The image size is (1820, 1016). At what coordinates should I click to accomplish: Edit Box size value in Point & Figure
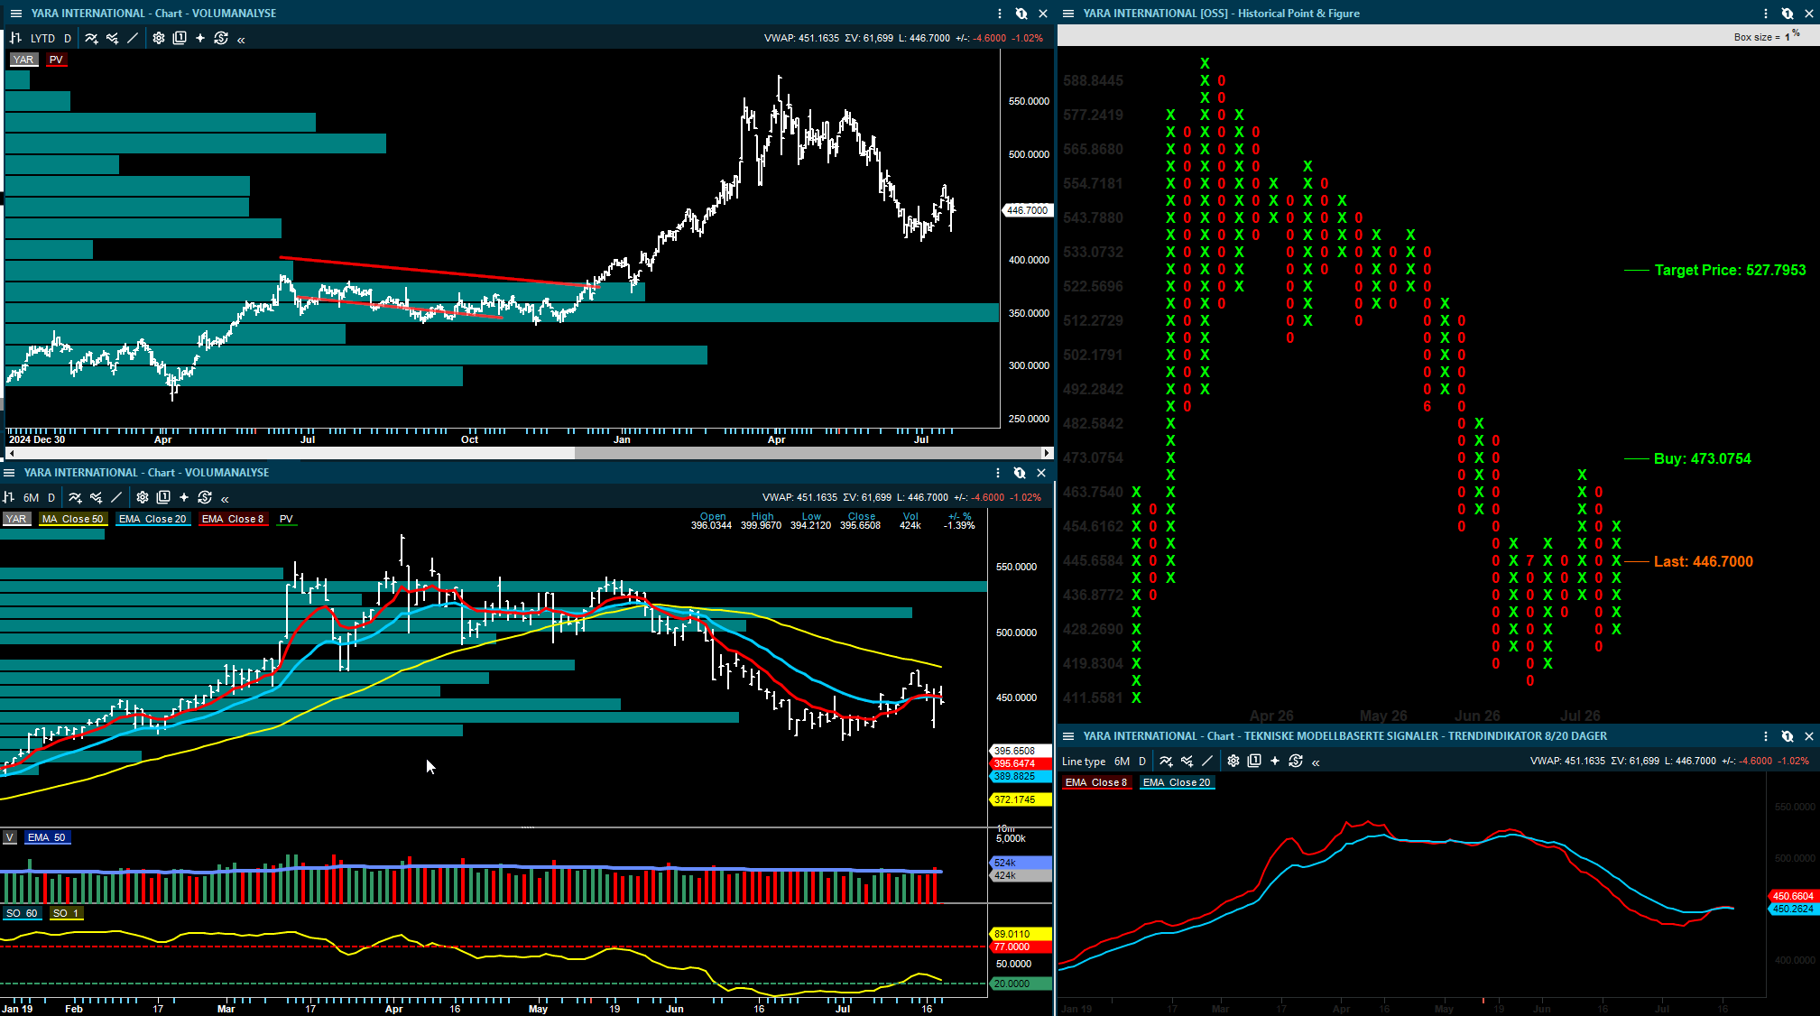click(x=1788, y=37)
